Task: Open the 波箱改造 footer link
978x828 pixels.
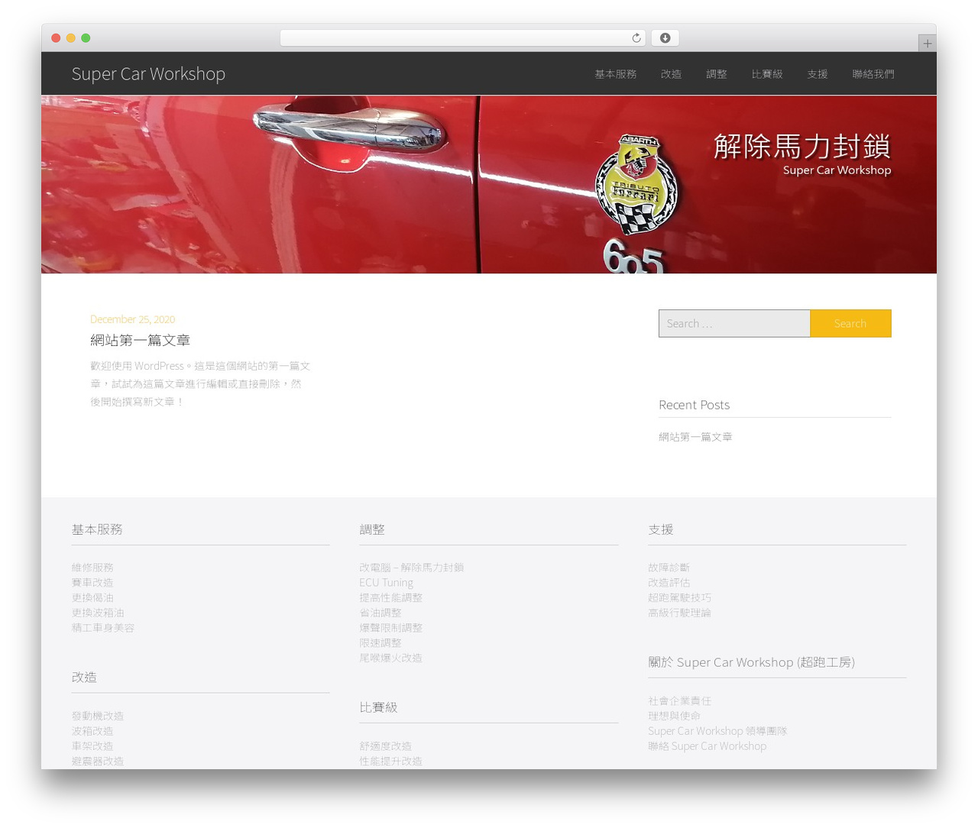Action: coord(92,731)
